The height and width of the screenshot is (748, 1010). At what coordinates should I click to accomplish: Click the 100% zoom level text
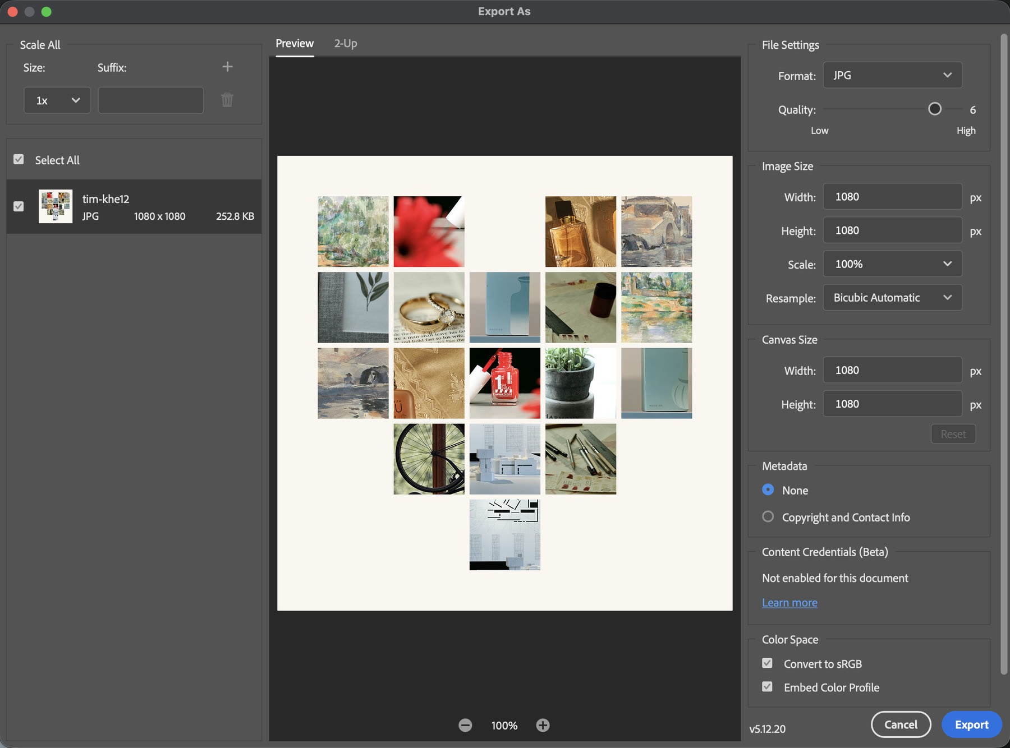(x=504, y=726)
